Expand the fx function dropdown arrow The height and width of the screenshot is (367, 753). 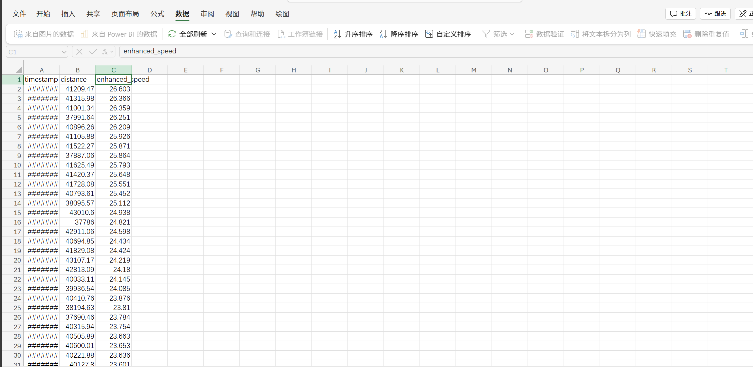click(x=112, y=52)
